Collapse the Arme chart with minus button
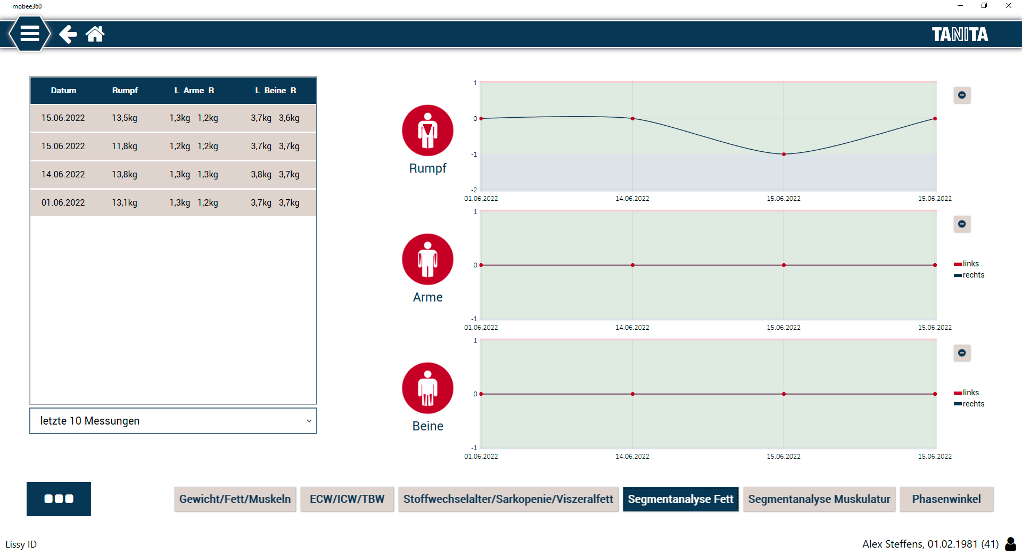 (x=961, y=224)
